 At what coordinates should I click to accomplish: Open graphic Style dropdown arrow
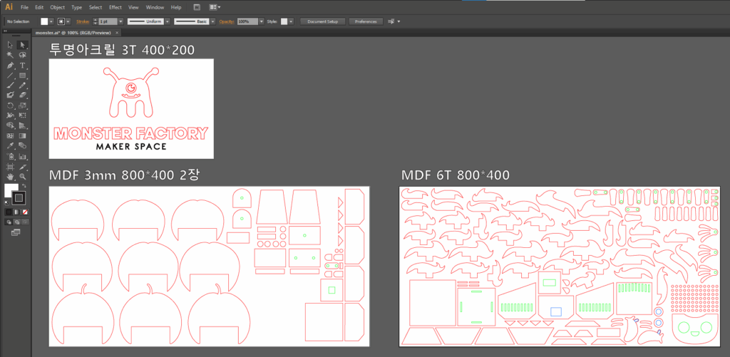[291, 21]
